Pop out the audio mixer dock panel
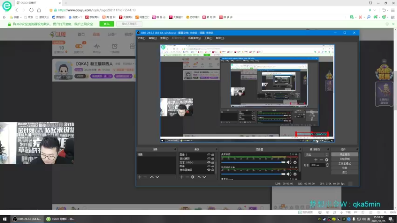This screenshot has width=397, height=223. [x=300, y=149]
